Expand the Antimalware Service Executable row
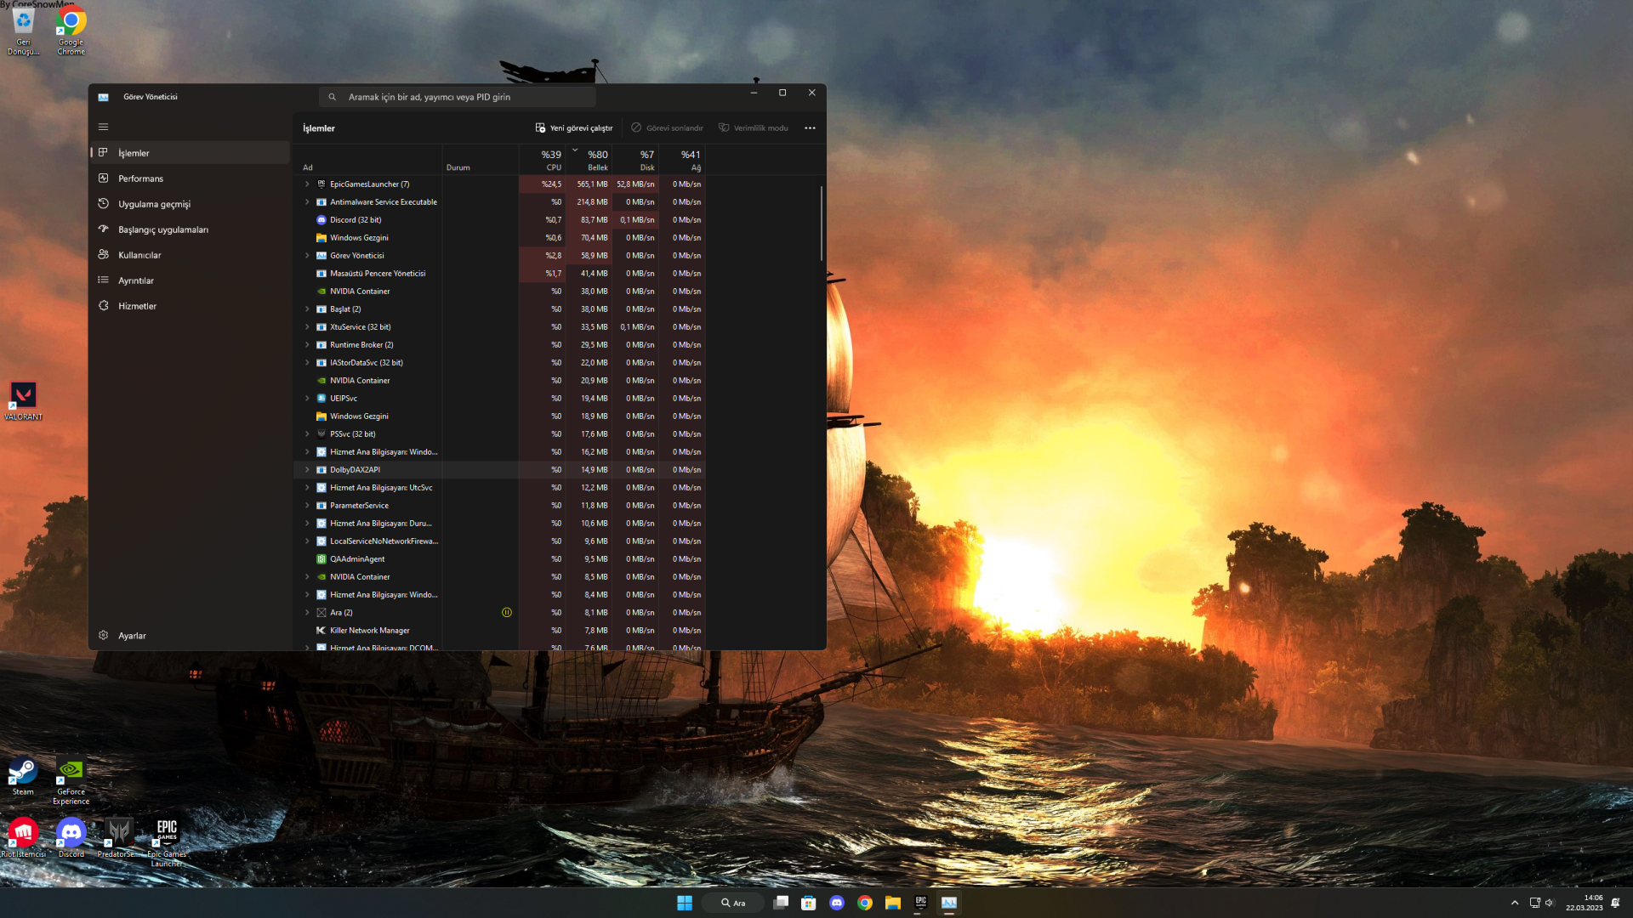The width and height of the screenshot is (1633, 918). tap(307, 202)
